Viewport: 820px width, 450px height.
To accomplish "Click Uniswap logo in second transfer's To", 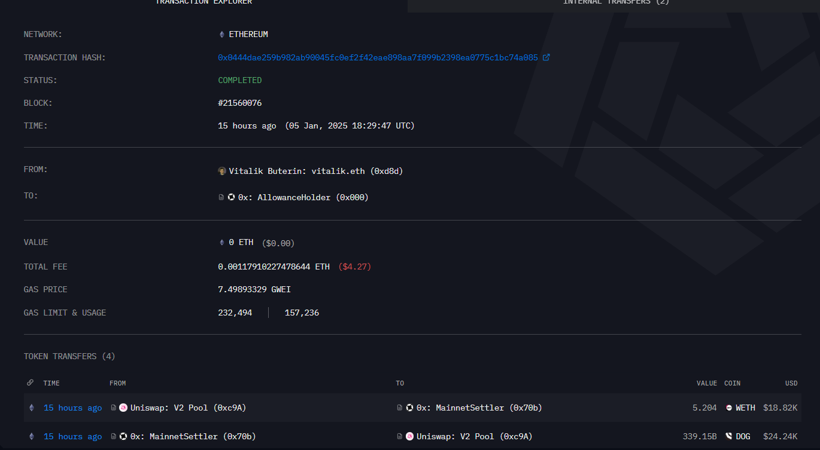I will pos(410,437).
